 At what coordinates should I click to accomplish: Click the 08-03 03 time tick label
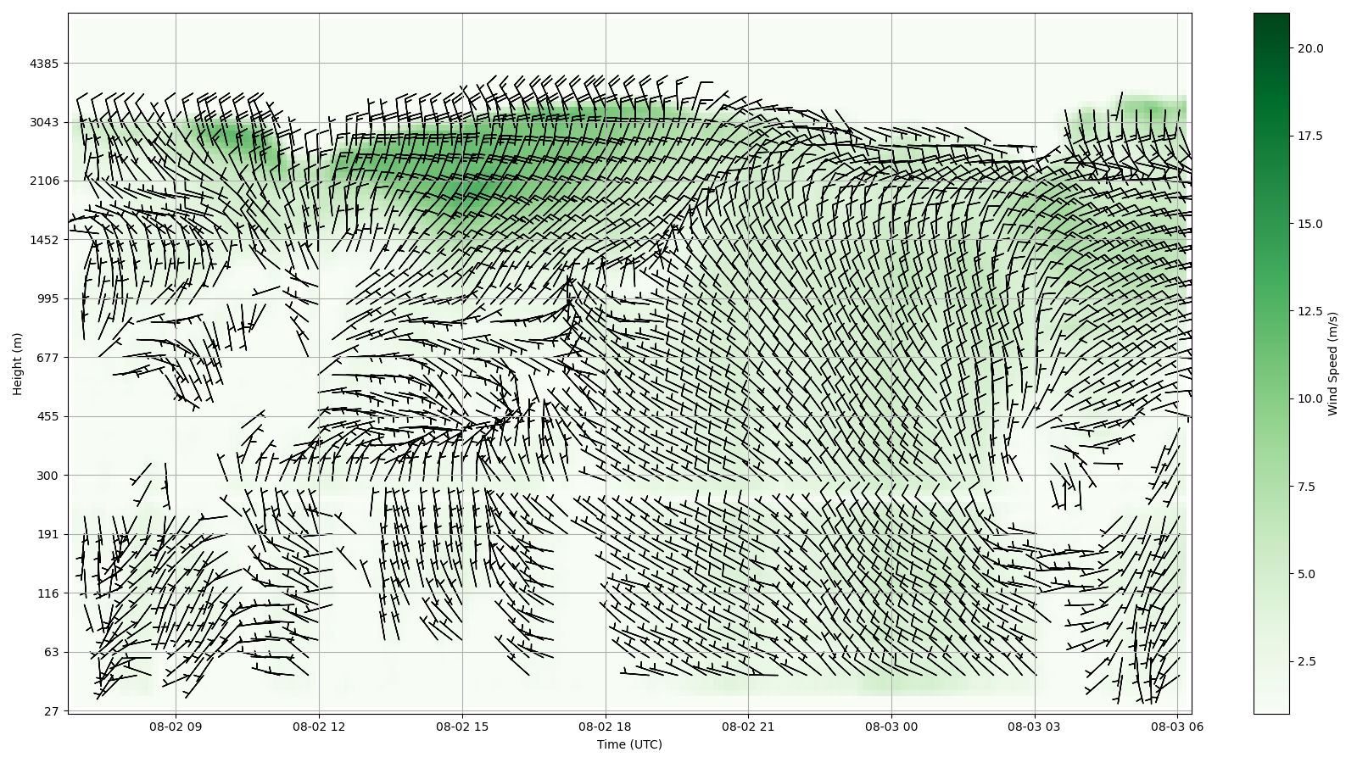click(1034, 727)
